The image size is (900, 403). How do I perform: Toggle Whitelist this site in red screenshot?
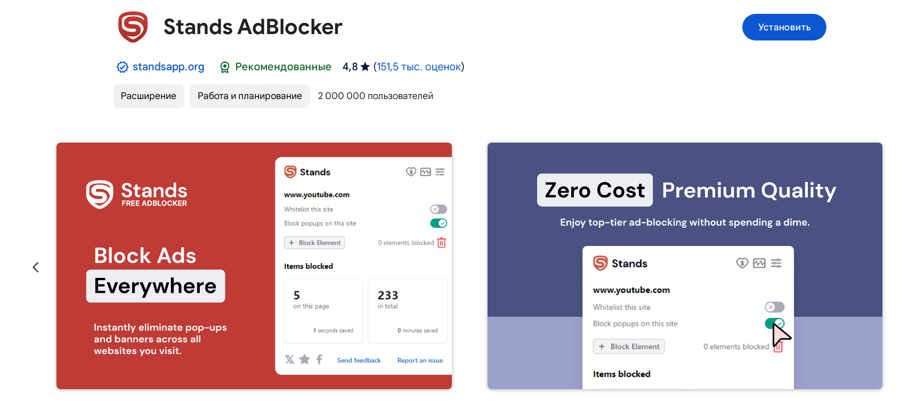coord(439,209)
